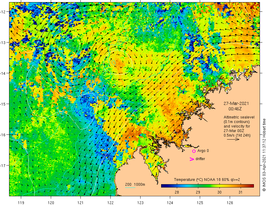Click longitude axis label 122
Viewport: 266px width, 205px height.
pos(110,203)
